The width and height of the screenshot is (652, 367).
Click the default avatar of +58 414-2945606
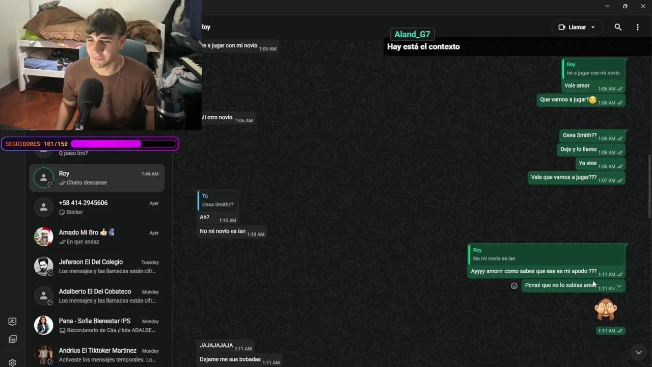tap(44, 207)
